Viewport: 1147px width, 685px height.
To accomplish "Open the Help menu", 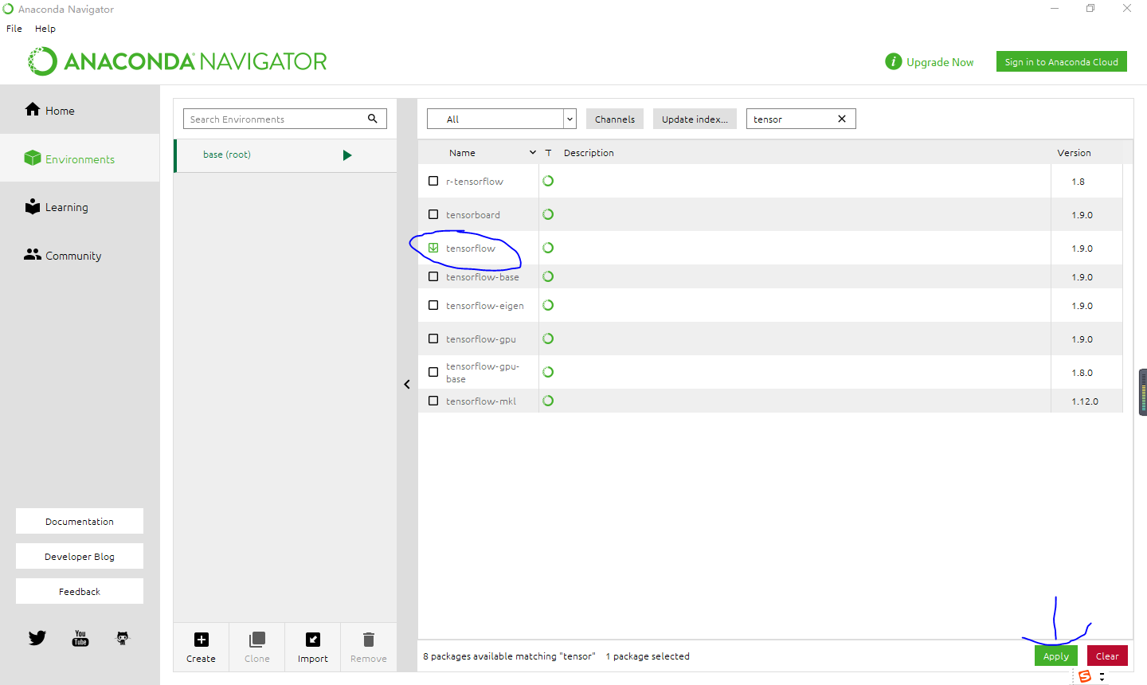I will [x=45, y=28].
